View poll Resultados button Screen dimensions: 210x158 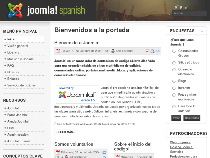tap(192, 118)
